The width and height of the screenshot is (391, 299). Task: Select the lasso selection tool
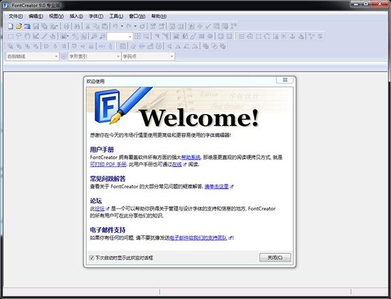(x=19, y=36)
